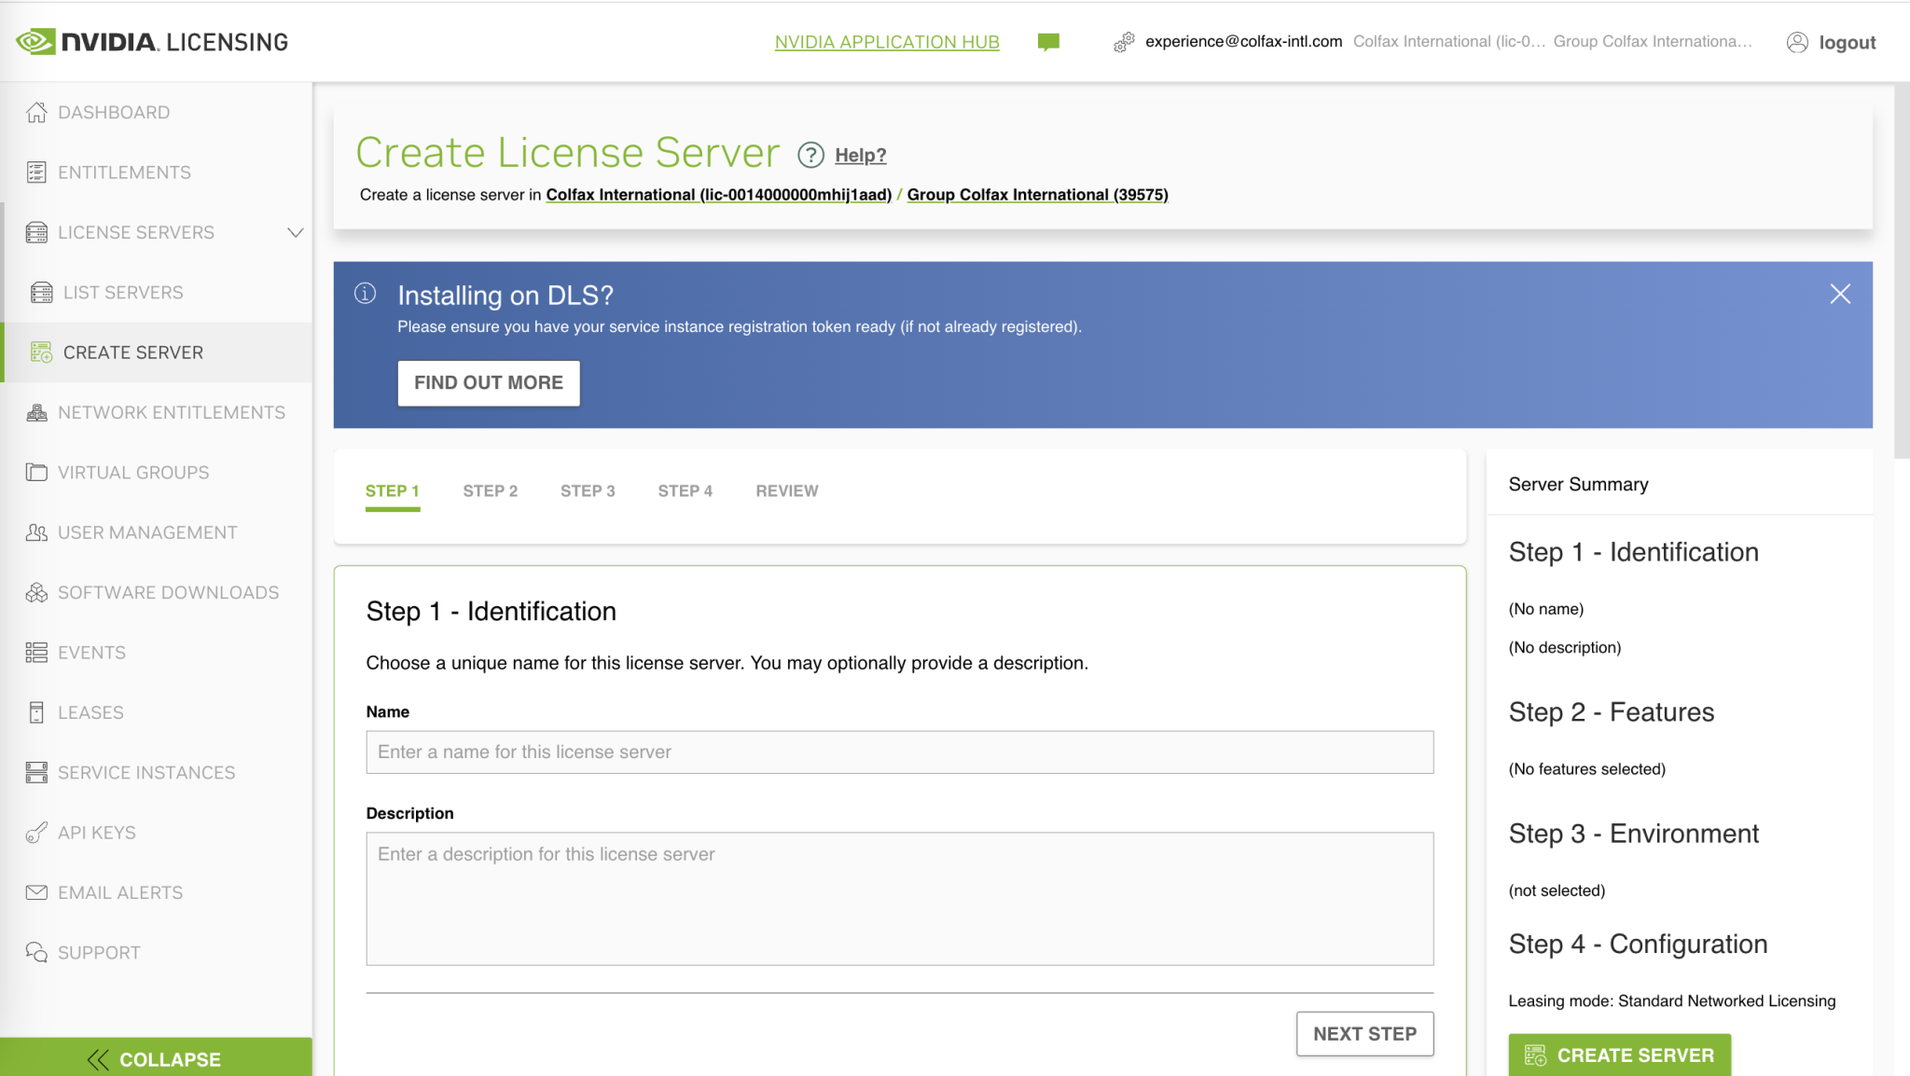The height and width of the screenshot is (1076, 1910).
Task: Click the Find Out More button
Action: [x=488, y=383]
